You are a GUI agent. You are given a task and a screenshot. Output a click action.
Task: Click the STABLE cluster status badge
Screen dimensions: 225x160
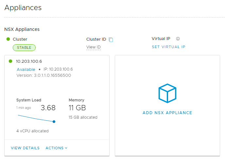click(24, 47)
